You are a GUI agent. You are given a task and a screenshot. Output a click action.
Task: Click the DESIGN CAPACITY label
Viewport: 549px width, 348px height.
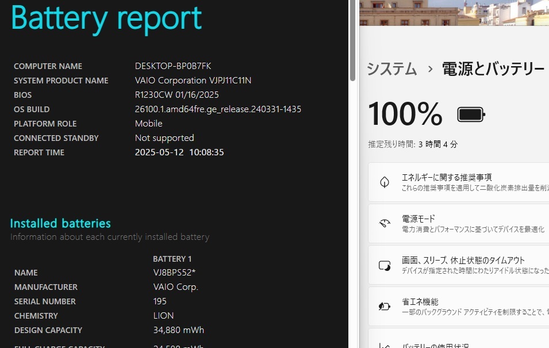(x=48, y=330)
